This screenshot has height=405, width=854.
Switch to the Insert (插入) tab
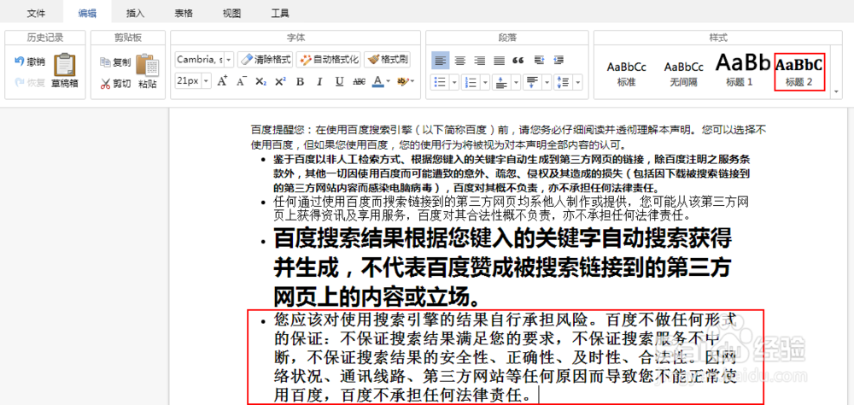pos(135,13)
